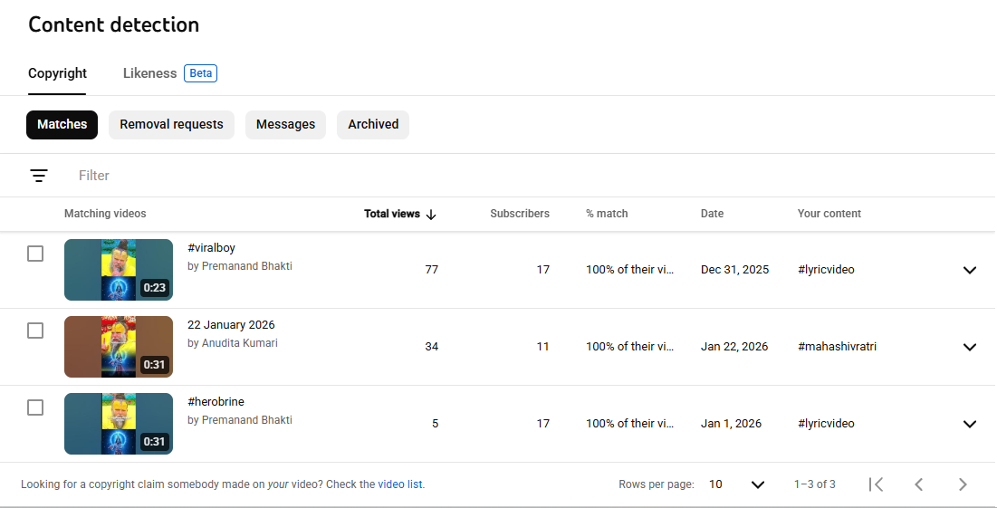Select the #viralboy video checkbox
997x508 pixels.
(35, 254)
